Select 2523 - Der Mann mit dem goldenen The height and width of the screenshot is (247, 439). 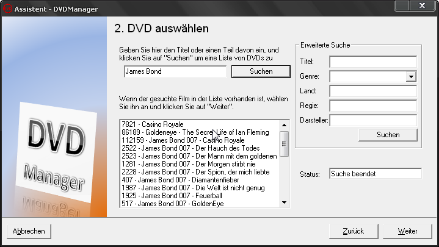(199, 156)
